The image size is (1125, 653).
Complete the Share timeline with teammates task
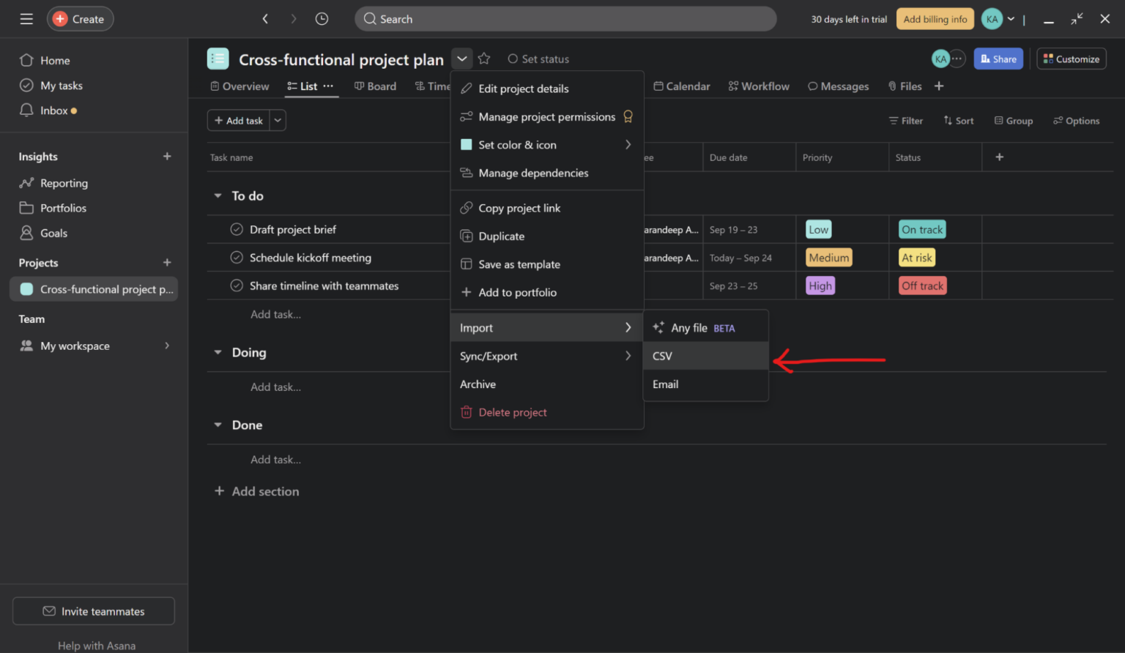236,286
